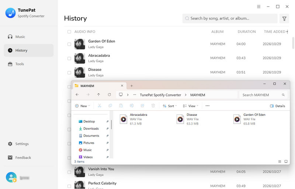The width and height of the screenshot is (295, 189).
Task: Open the TunePat hamburger menu
Action: [x=259, y=7]
